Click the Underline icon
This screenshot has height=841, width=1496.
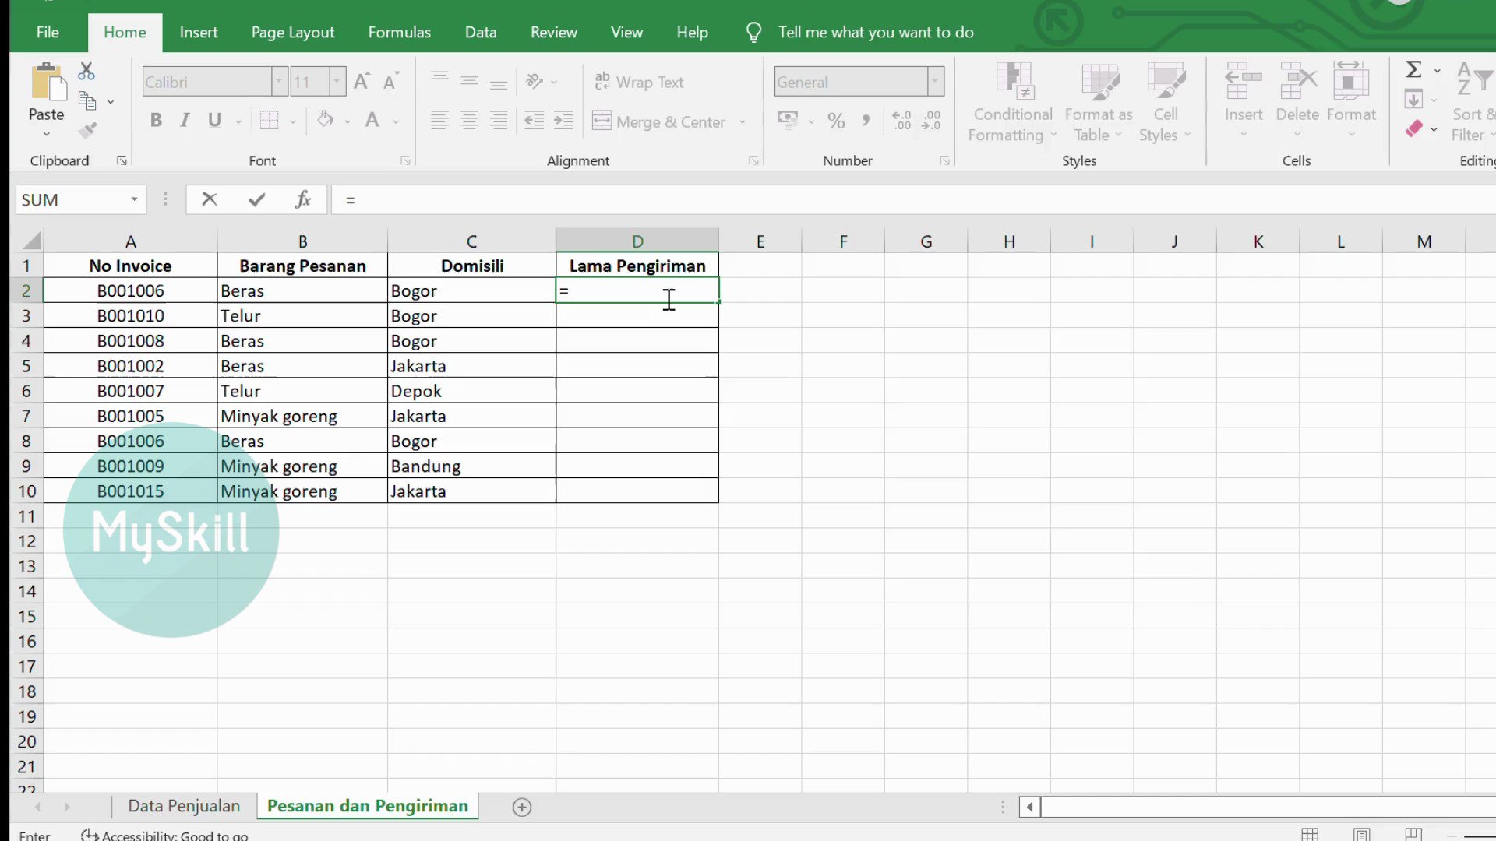[x=213, y=120]
